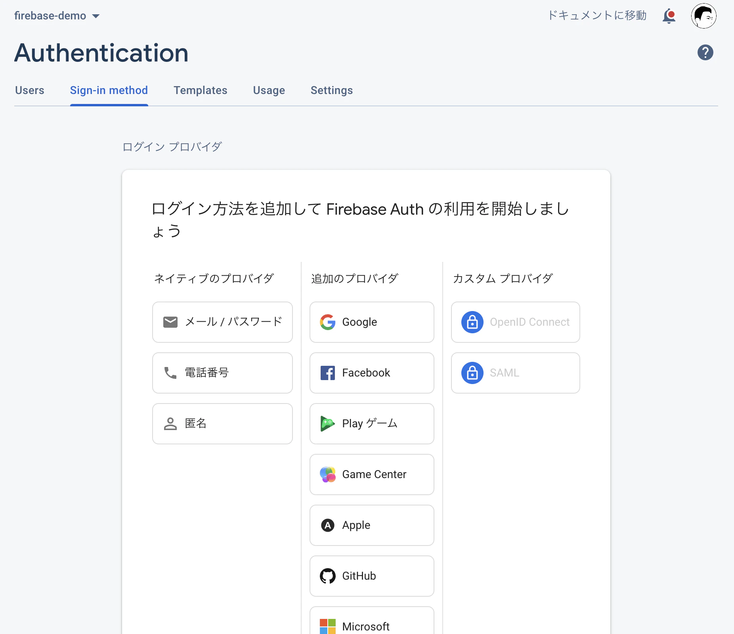This screenshot has height=634, width=734.
Task: Choose the 電話番号 provider
Action: click(223, 373)
